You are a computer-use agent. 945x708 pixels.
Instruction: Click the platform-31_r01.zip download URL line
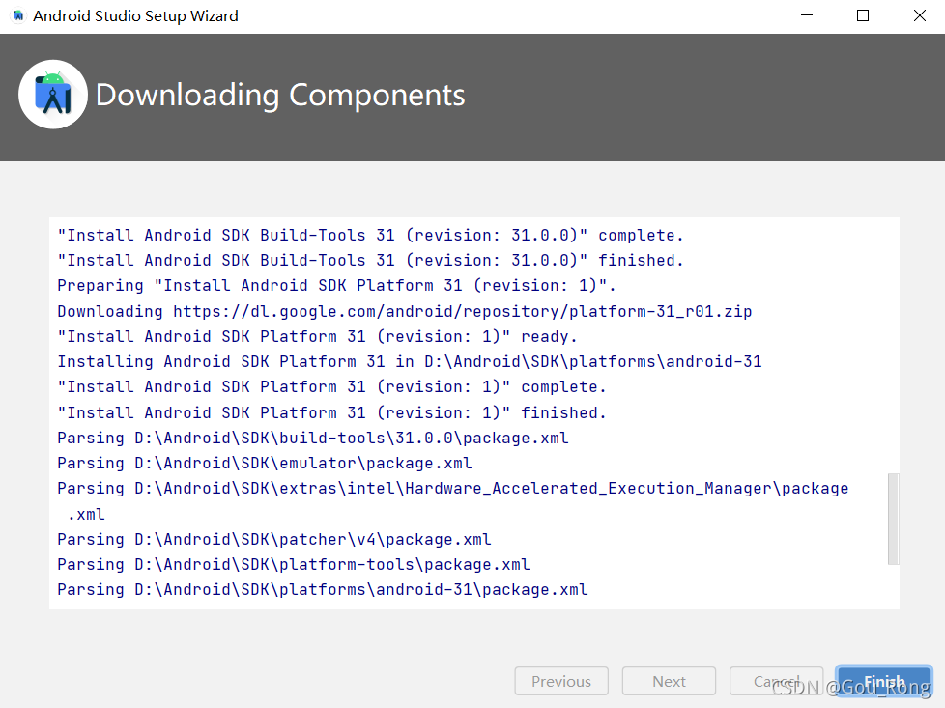coord(405,312)
